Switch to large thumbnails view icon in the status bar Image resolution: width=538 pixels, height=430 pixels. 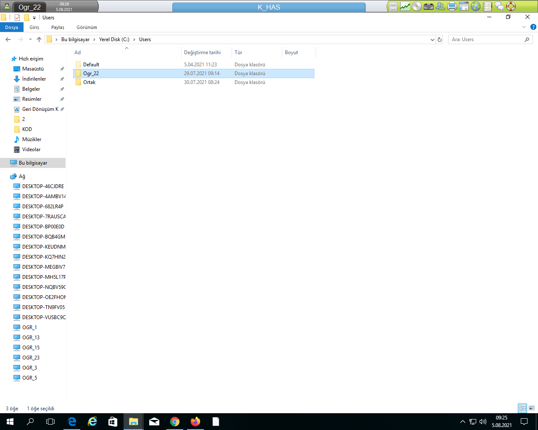[x=532, y=408]
